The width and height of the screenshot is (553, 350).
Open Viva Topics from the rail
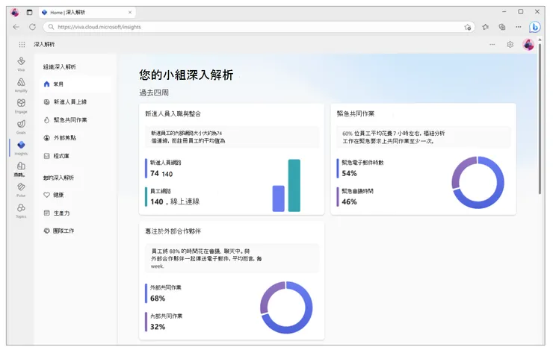(21, 210)
